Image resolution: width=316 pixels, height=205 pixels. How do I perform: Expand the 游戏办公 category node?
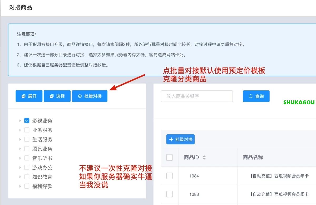tap(20, 168)
